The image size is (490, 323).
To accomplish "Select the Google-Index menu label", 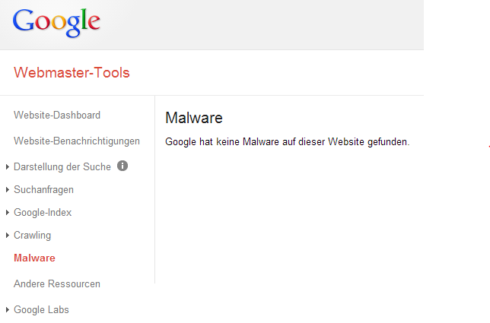I will (43, 213).
